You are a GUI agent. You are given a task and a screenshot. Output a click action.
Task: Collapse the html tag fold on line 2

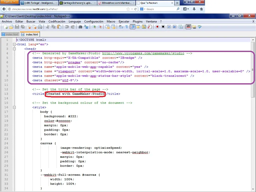pyautogui.click(x=14, y=44)
